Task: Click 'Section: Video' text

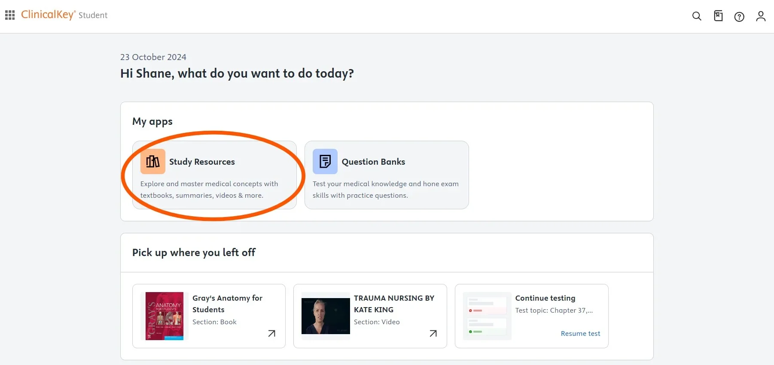Action: 377,322
